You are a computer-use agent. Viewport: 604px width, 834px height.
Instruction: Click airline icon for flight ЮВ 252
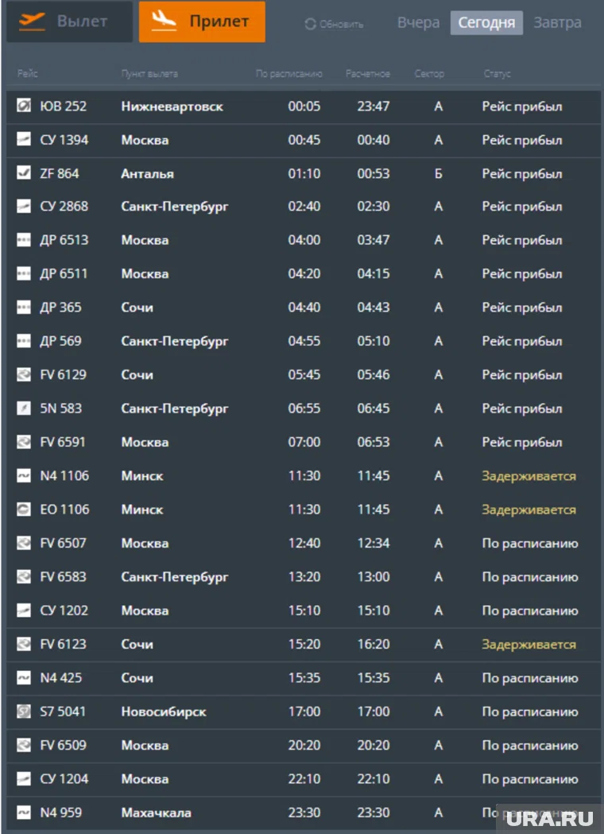(24, 107)
